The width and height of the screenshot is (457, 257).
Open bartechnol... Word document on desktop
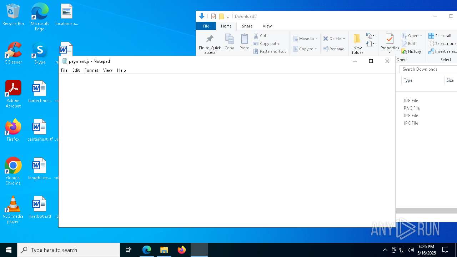coord(40,92)
